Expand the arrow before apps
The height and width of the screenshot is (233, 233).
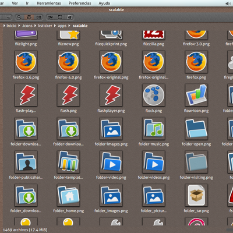55,26
